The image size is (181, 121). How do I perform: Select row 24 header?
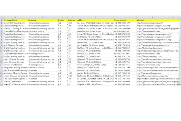click(2, 84)
